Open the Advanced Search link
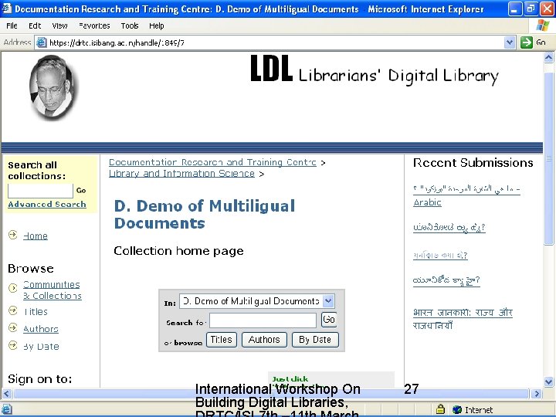Viewport: 556px width, 417px height. 47,204
